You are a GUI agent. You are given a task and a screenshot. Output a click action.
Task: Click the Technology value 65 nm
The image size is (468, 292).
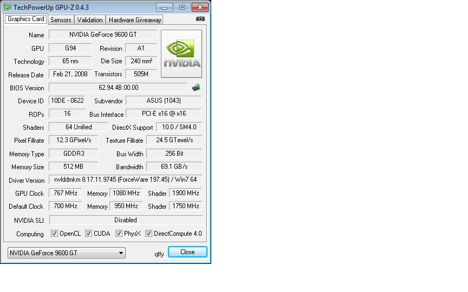point(70,61)
